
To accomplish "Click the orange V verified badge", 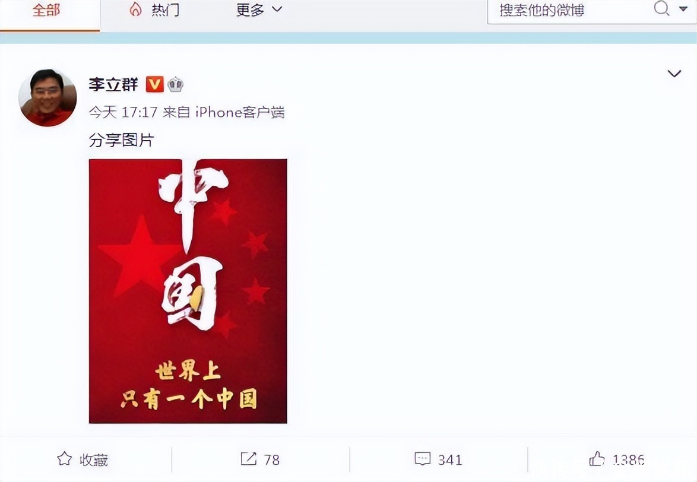I will 155,84.
